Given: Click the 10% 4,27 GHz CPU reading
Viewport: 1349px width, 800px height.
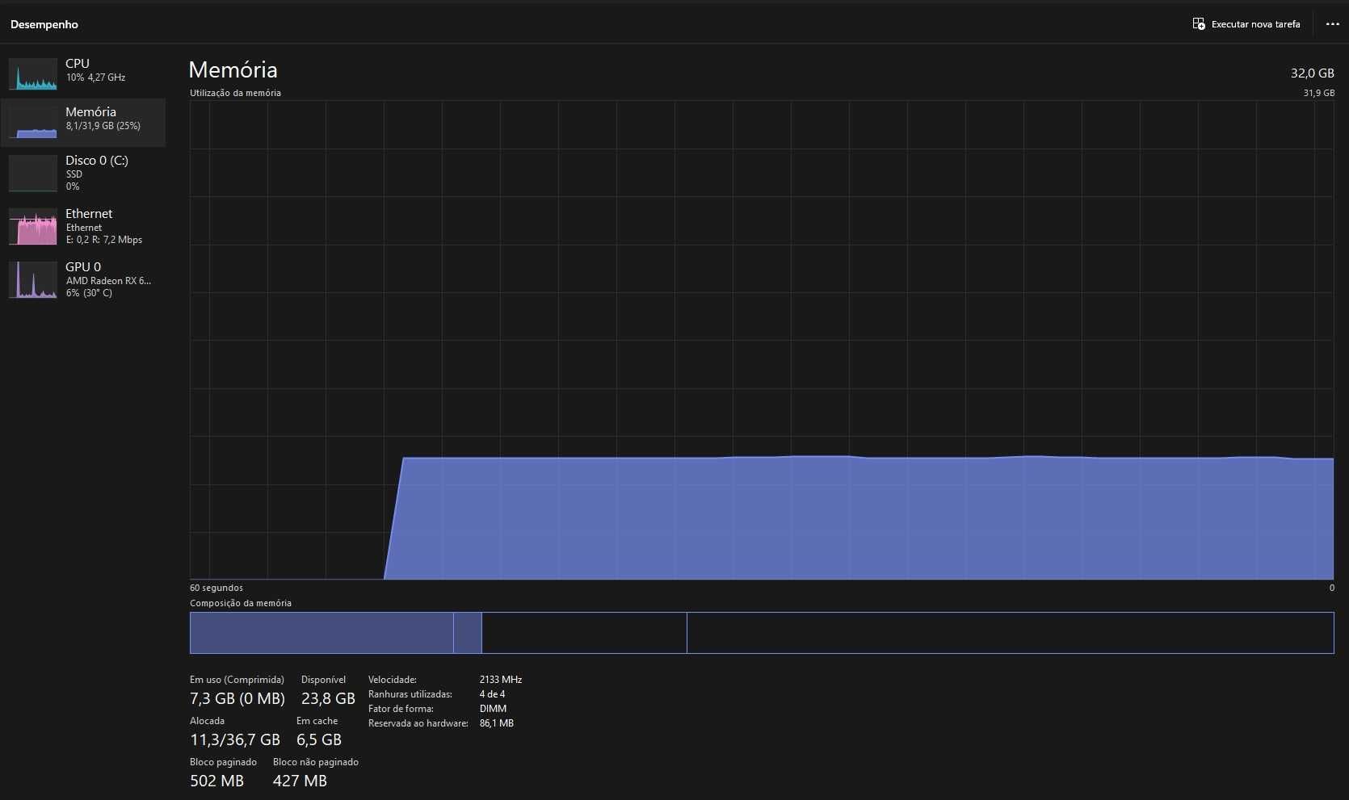Looking at the screenshot, I should tap(95, 77).
